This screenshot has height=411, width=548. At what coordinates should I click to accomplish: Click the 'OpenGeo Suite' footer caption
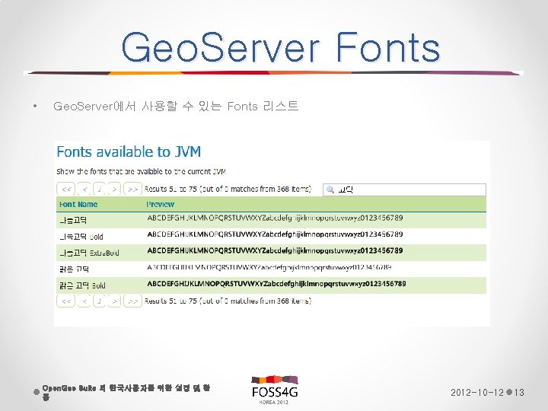pos(126,392)
